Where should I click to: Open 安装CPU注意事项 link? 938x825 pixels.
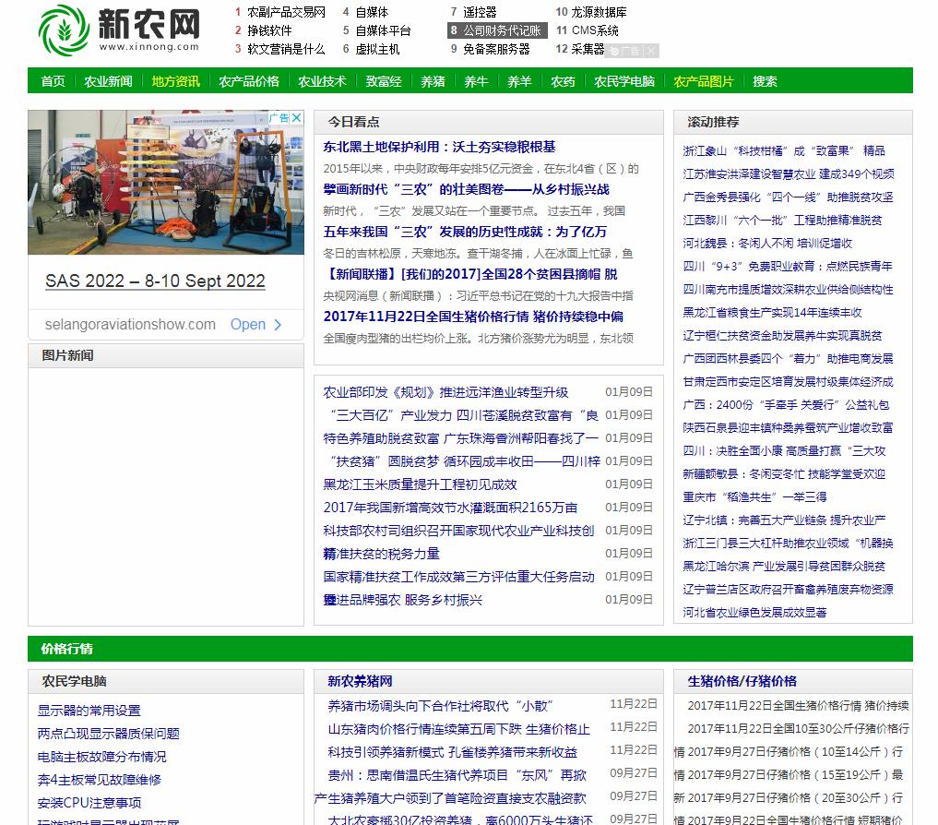[x=89, y=803]
